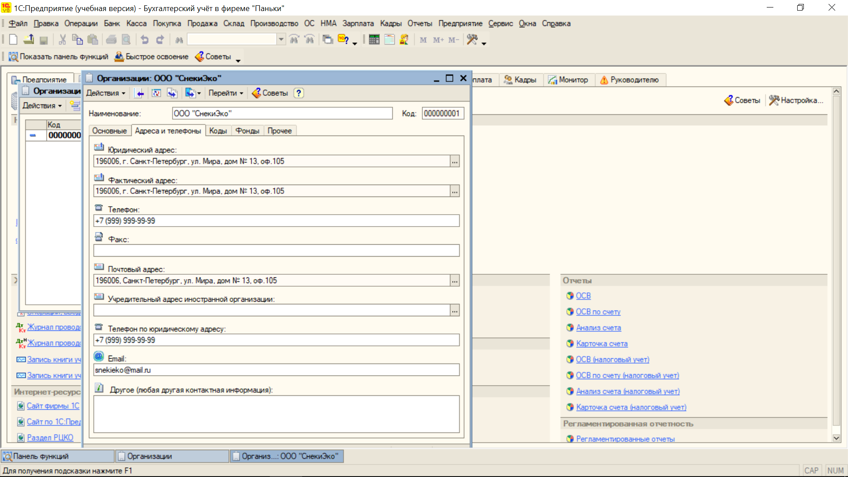Open the ellipsis selector for Почтовый адрес
The image size is (848, 477).
click(x=454, y=281)
